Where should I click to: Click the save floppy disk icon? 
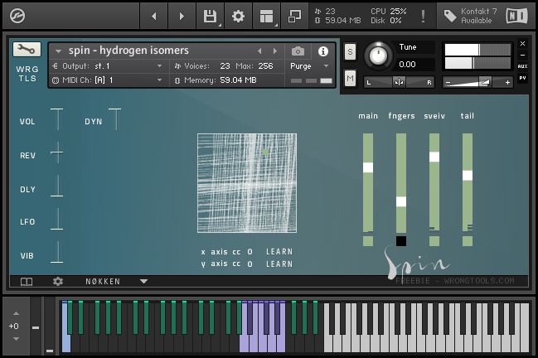[210, 16]
